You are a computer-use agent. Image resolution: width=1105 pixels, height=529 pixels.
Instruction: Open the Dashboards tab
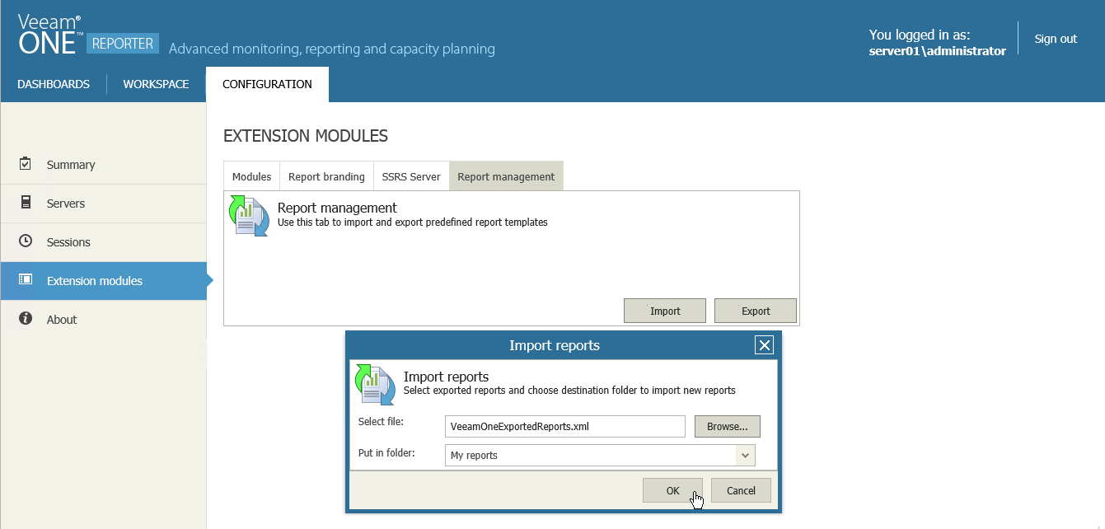(x=54, y=84)
